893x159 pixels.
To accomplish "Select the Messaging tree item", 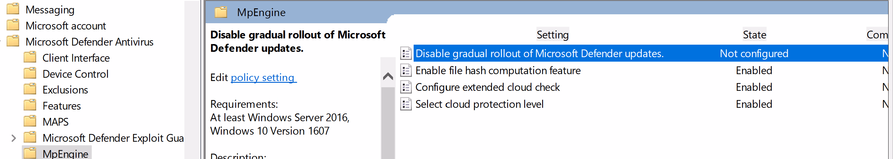I will [50, 10].
